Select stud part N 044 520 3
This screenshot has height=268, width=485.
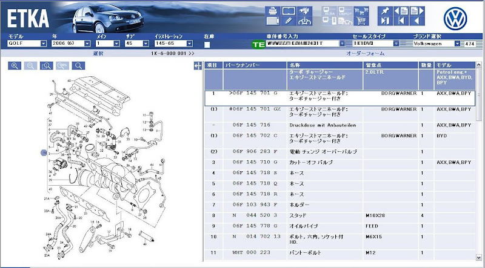[339, 218]
